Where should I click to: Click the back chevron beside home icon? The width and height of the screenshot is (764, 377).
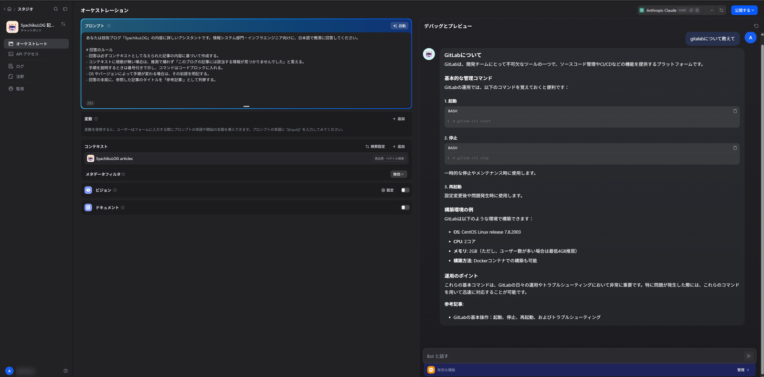click(4, 9)
